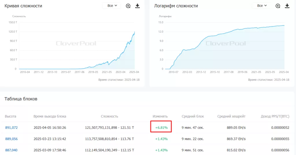Click the Изменять column header
This screenshot has width=296, height=155.
tap(160, 116)
